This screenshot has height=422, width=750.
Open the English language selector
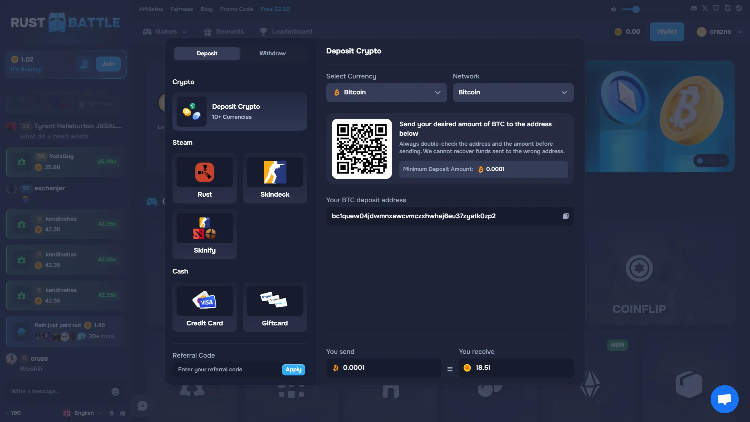83,413
